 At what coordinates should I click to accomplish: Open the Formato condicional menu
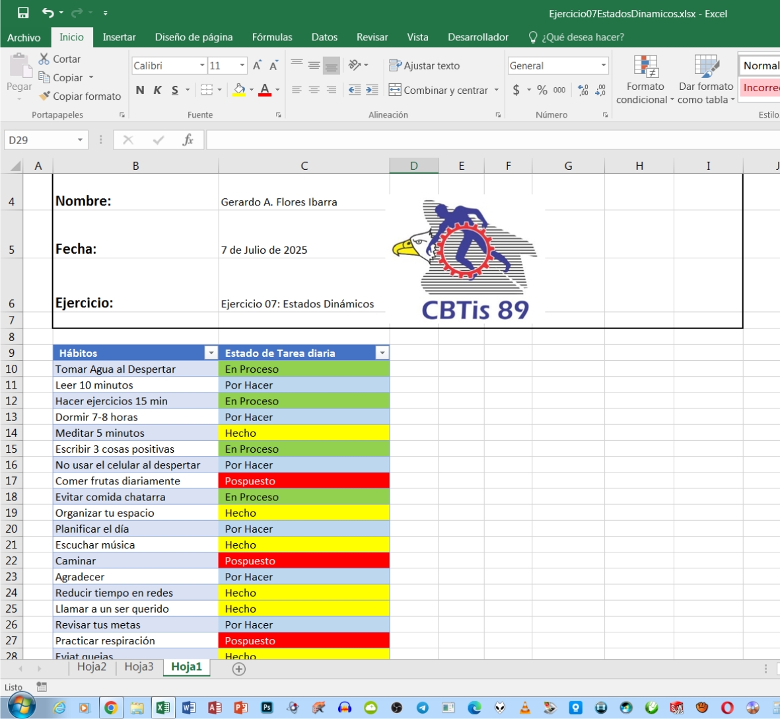pos(645,79)
